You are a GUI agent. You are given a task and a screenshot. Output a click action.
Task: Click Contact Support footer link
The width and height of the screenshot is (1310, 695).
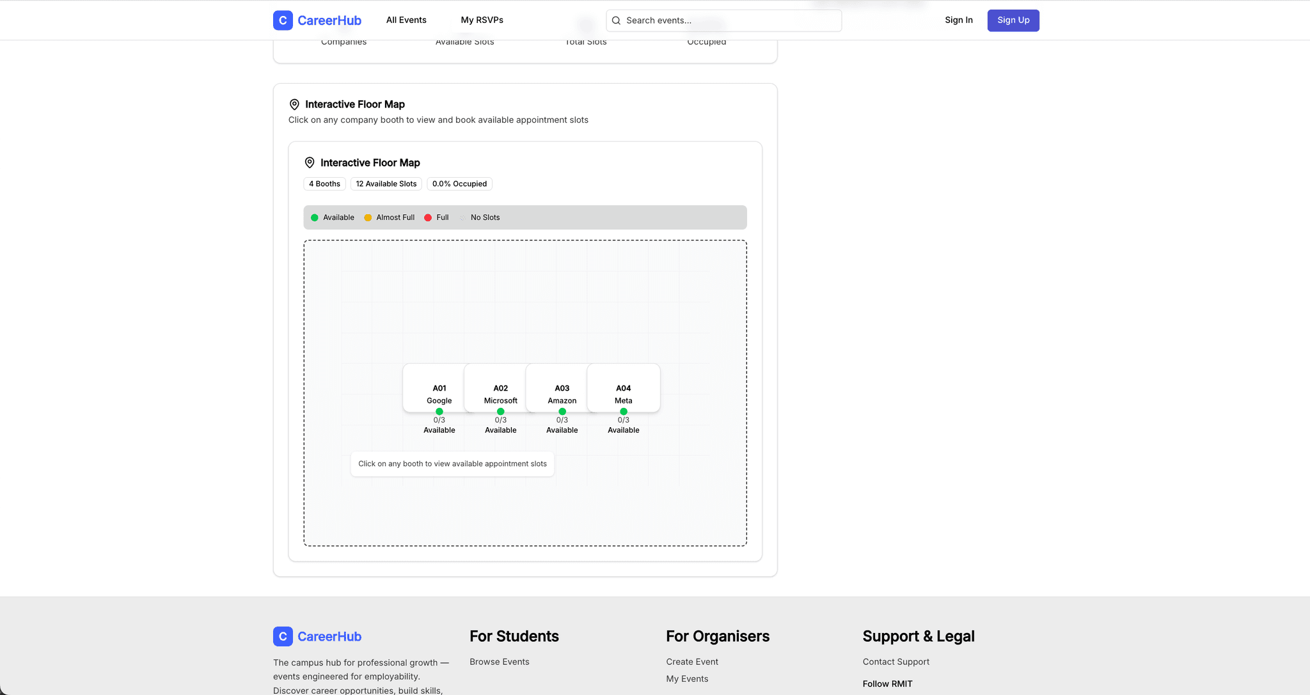pyautogui.click(x=896, y=662)
